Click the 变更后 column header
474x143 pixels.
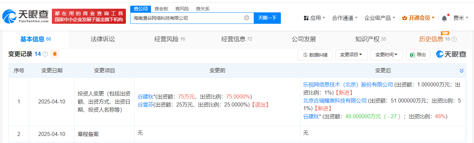383,71
